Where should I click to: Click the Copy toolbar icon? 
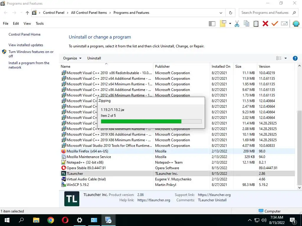(x=246, y=24)
